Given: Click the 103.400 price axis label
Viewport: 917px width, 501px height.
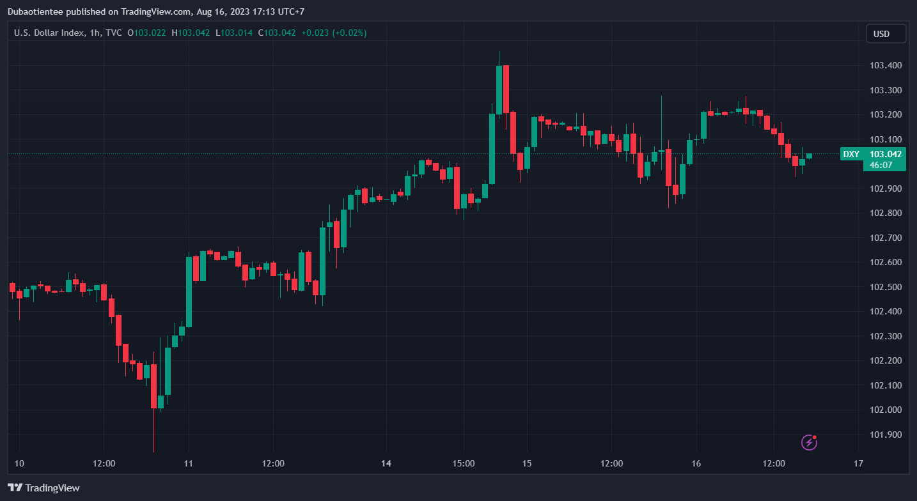Looking at the screenshot, I should pyautogui.click(x=885, y=66).
